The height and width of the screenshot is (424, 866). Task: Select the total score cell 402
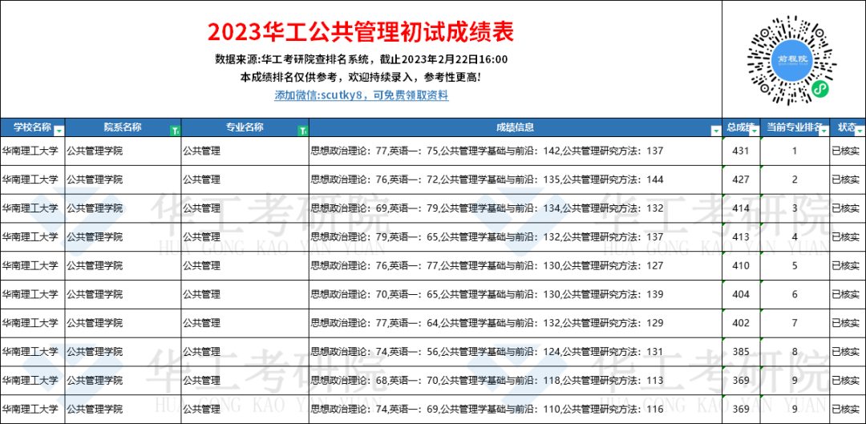click(741, 323)
